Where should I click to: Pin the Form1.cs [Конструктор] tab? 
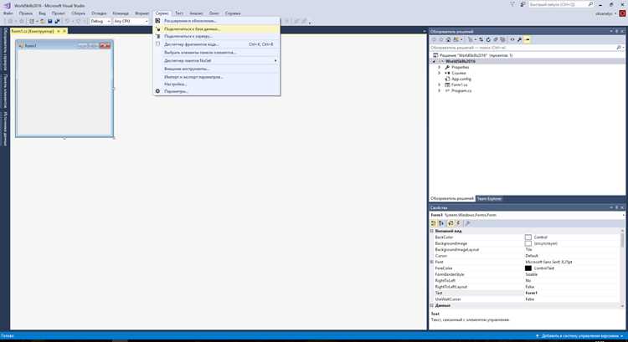coord(58,31)
